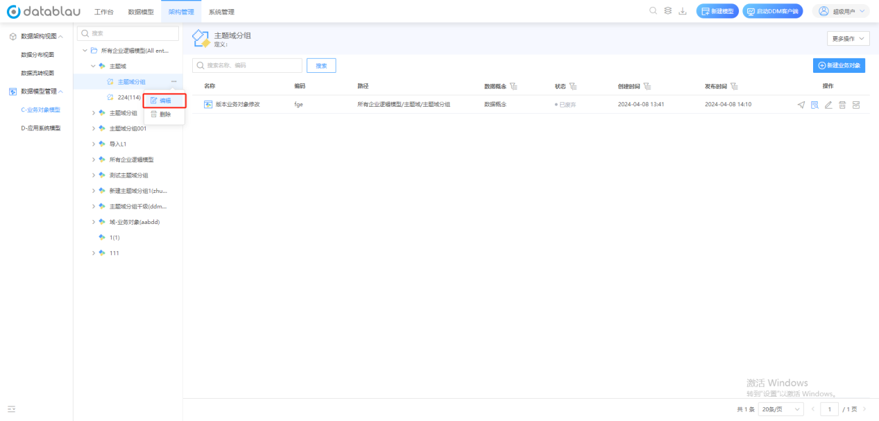879x421 pixels.
Task: Collapse the 数据架构视图 sidebar section
Action: pyautogui.click(x=60, y=36)
